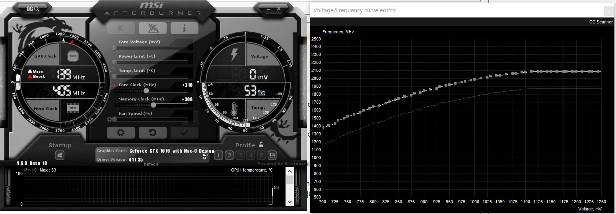Open the curve editor bars icon
This screenshot has height=214, width=616.
point(113,85)
